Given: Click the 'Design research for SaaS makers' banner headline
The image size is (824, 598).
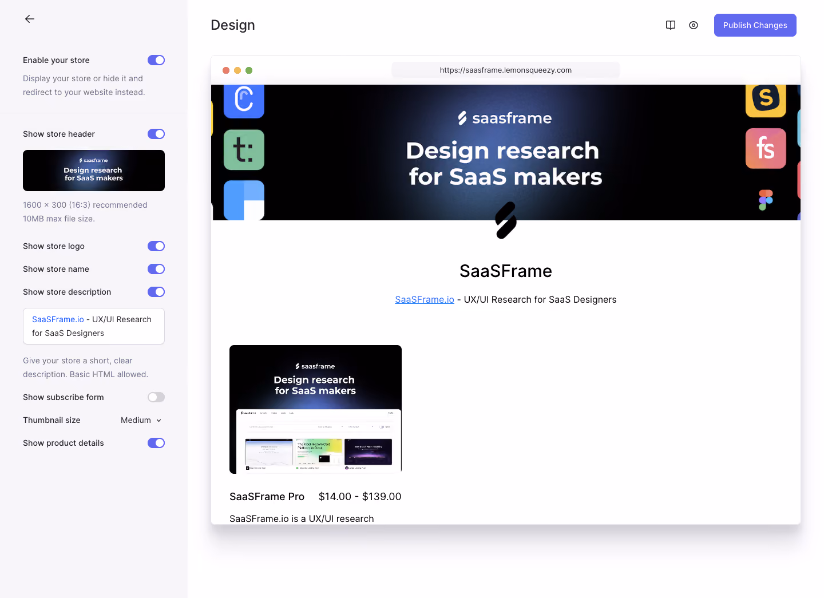Looking at the screenshot, I should [504, 163].
